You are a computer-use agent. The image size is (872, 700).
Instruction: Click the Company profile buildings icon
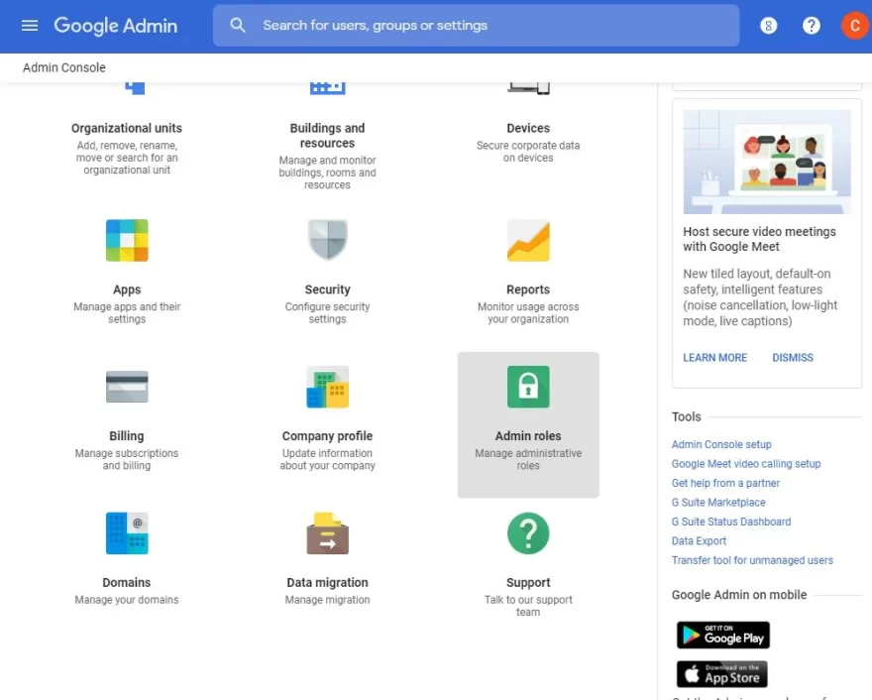[328, 387]
